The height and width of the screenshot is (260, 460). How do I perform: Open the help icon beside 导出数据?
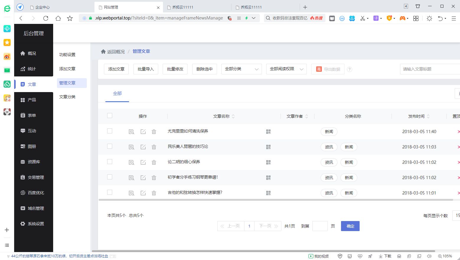click(350, 69)
